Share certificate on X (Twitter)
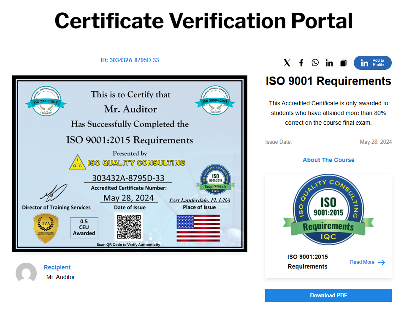 click(287, 63)
